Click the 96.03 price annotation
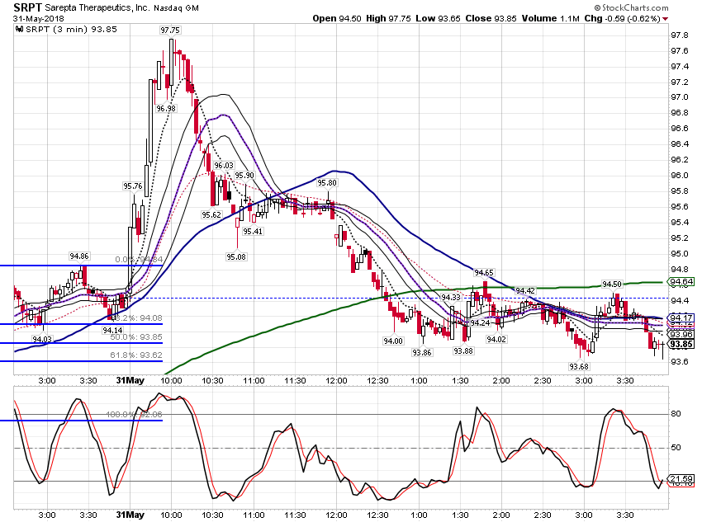Viewport: 702px width, 522px height. [x=224, y=166]
